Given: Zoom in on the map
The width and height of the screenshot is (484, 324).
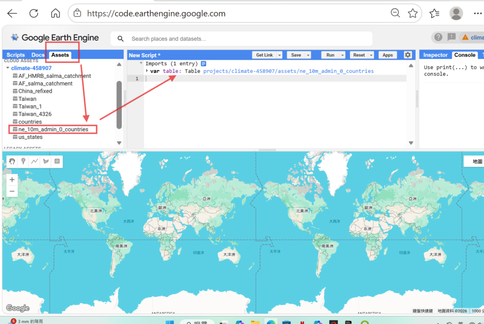Looking at the screenshot, I should tap(12, 179).
